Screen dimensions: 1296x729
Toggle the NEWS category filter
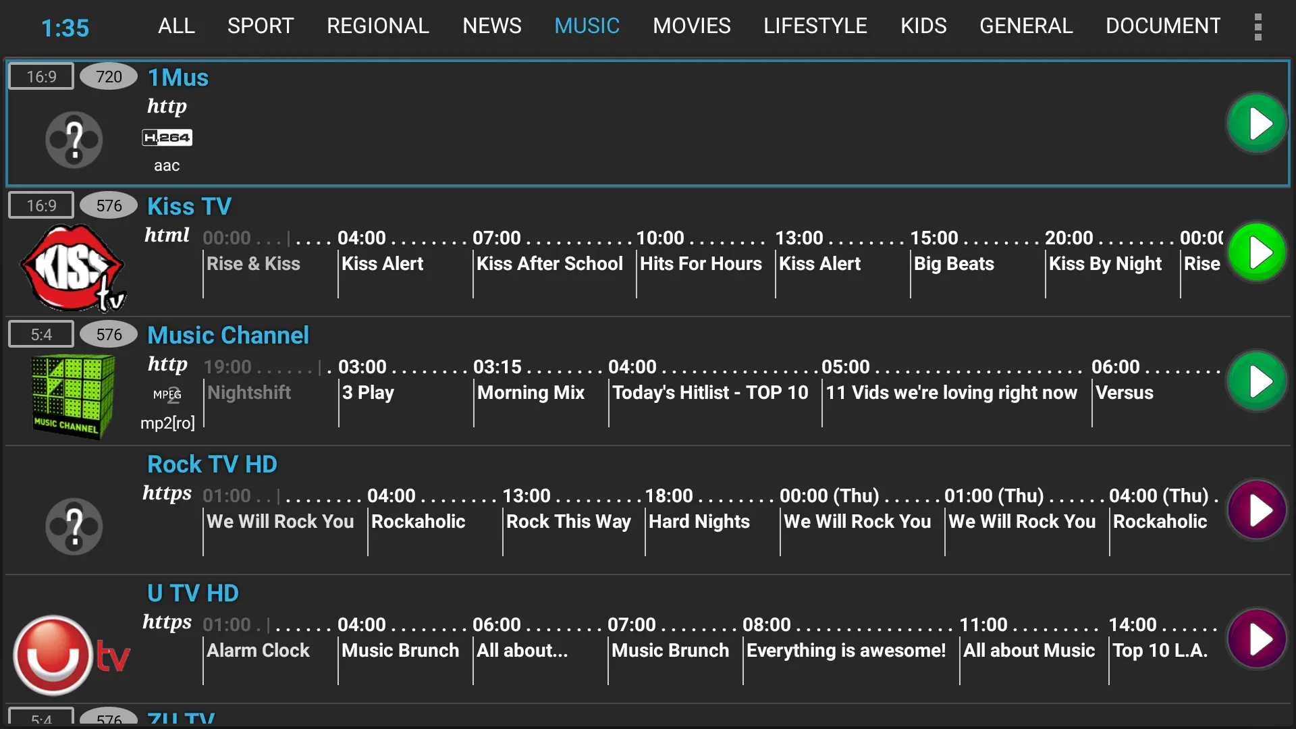[x=492, y=26]
